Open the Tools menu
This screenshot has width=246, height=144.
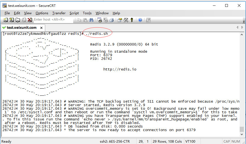pos(87,13)
